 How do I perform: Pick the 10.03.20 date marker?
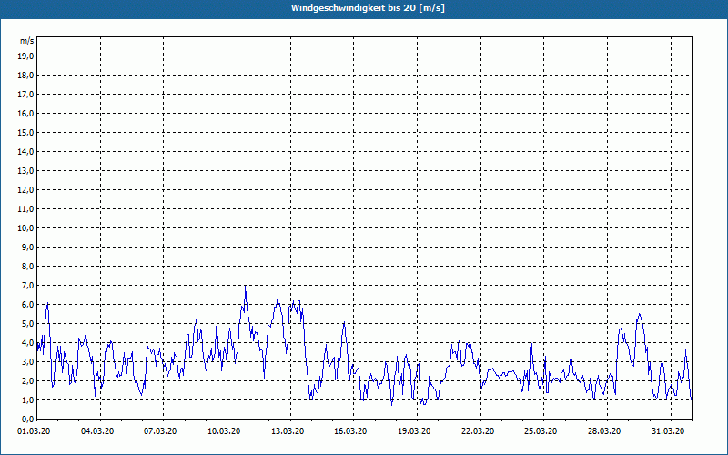coord(224,431)
